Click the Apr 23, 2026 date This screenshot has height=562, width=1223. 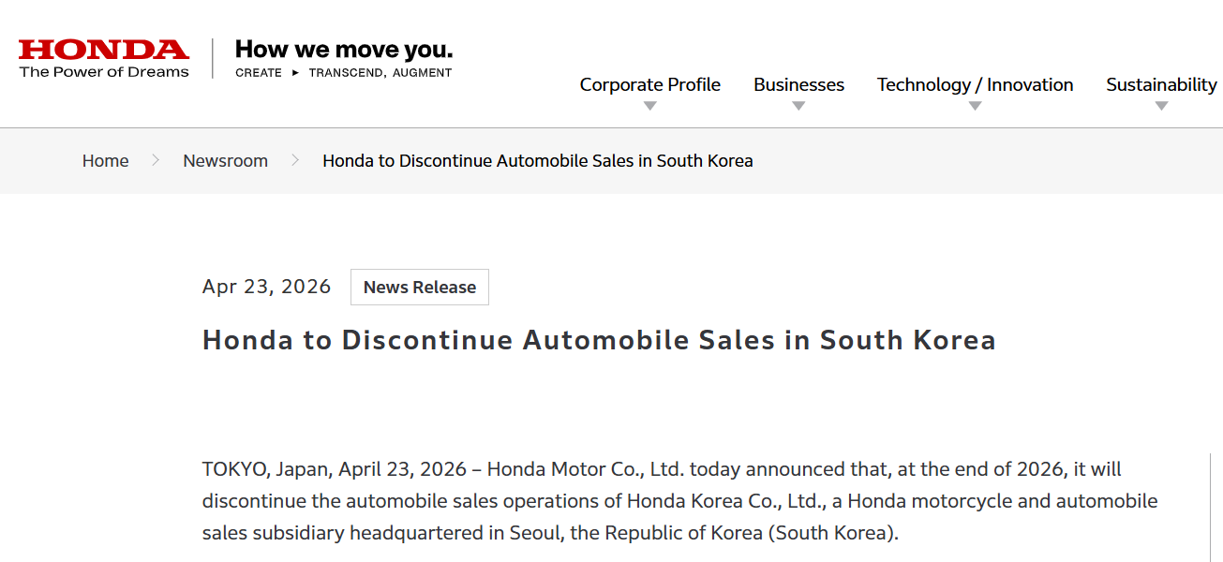point(266,287)
